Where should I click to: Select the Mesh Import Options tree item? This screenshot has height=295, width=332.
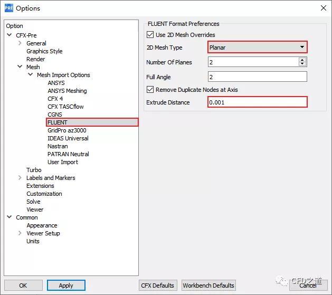pyautogui.click(x=63, y=75)
